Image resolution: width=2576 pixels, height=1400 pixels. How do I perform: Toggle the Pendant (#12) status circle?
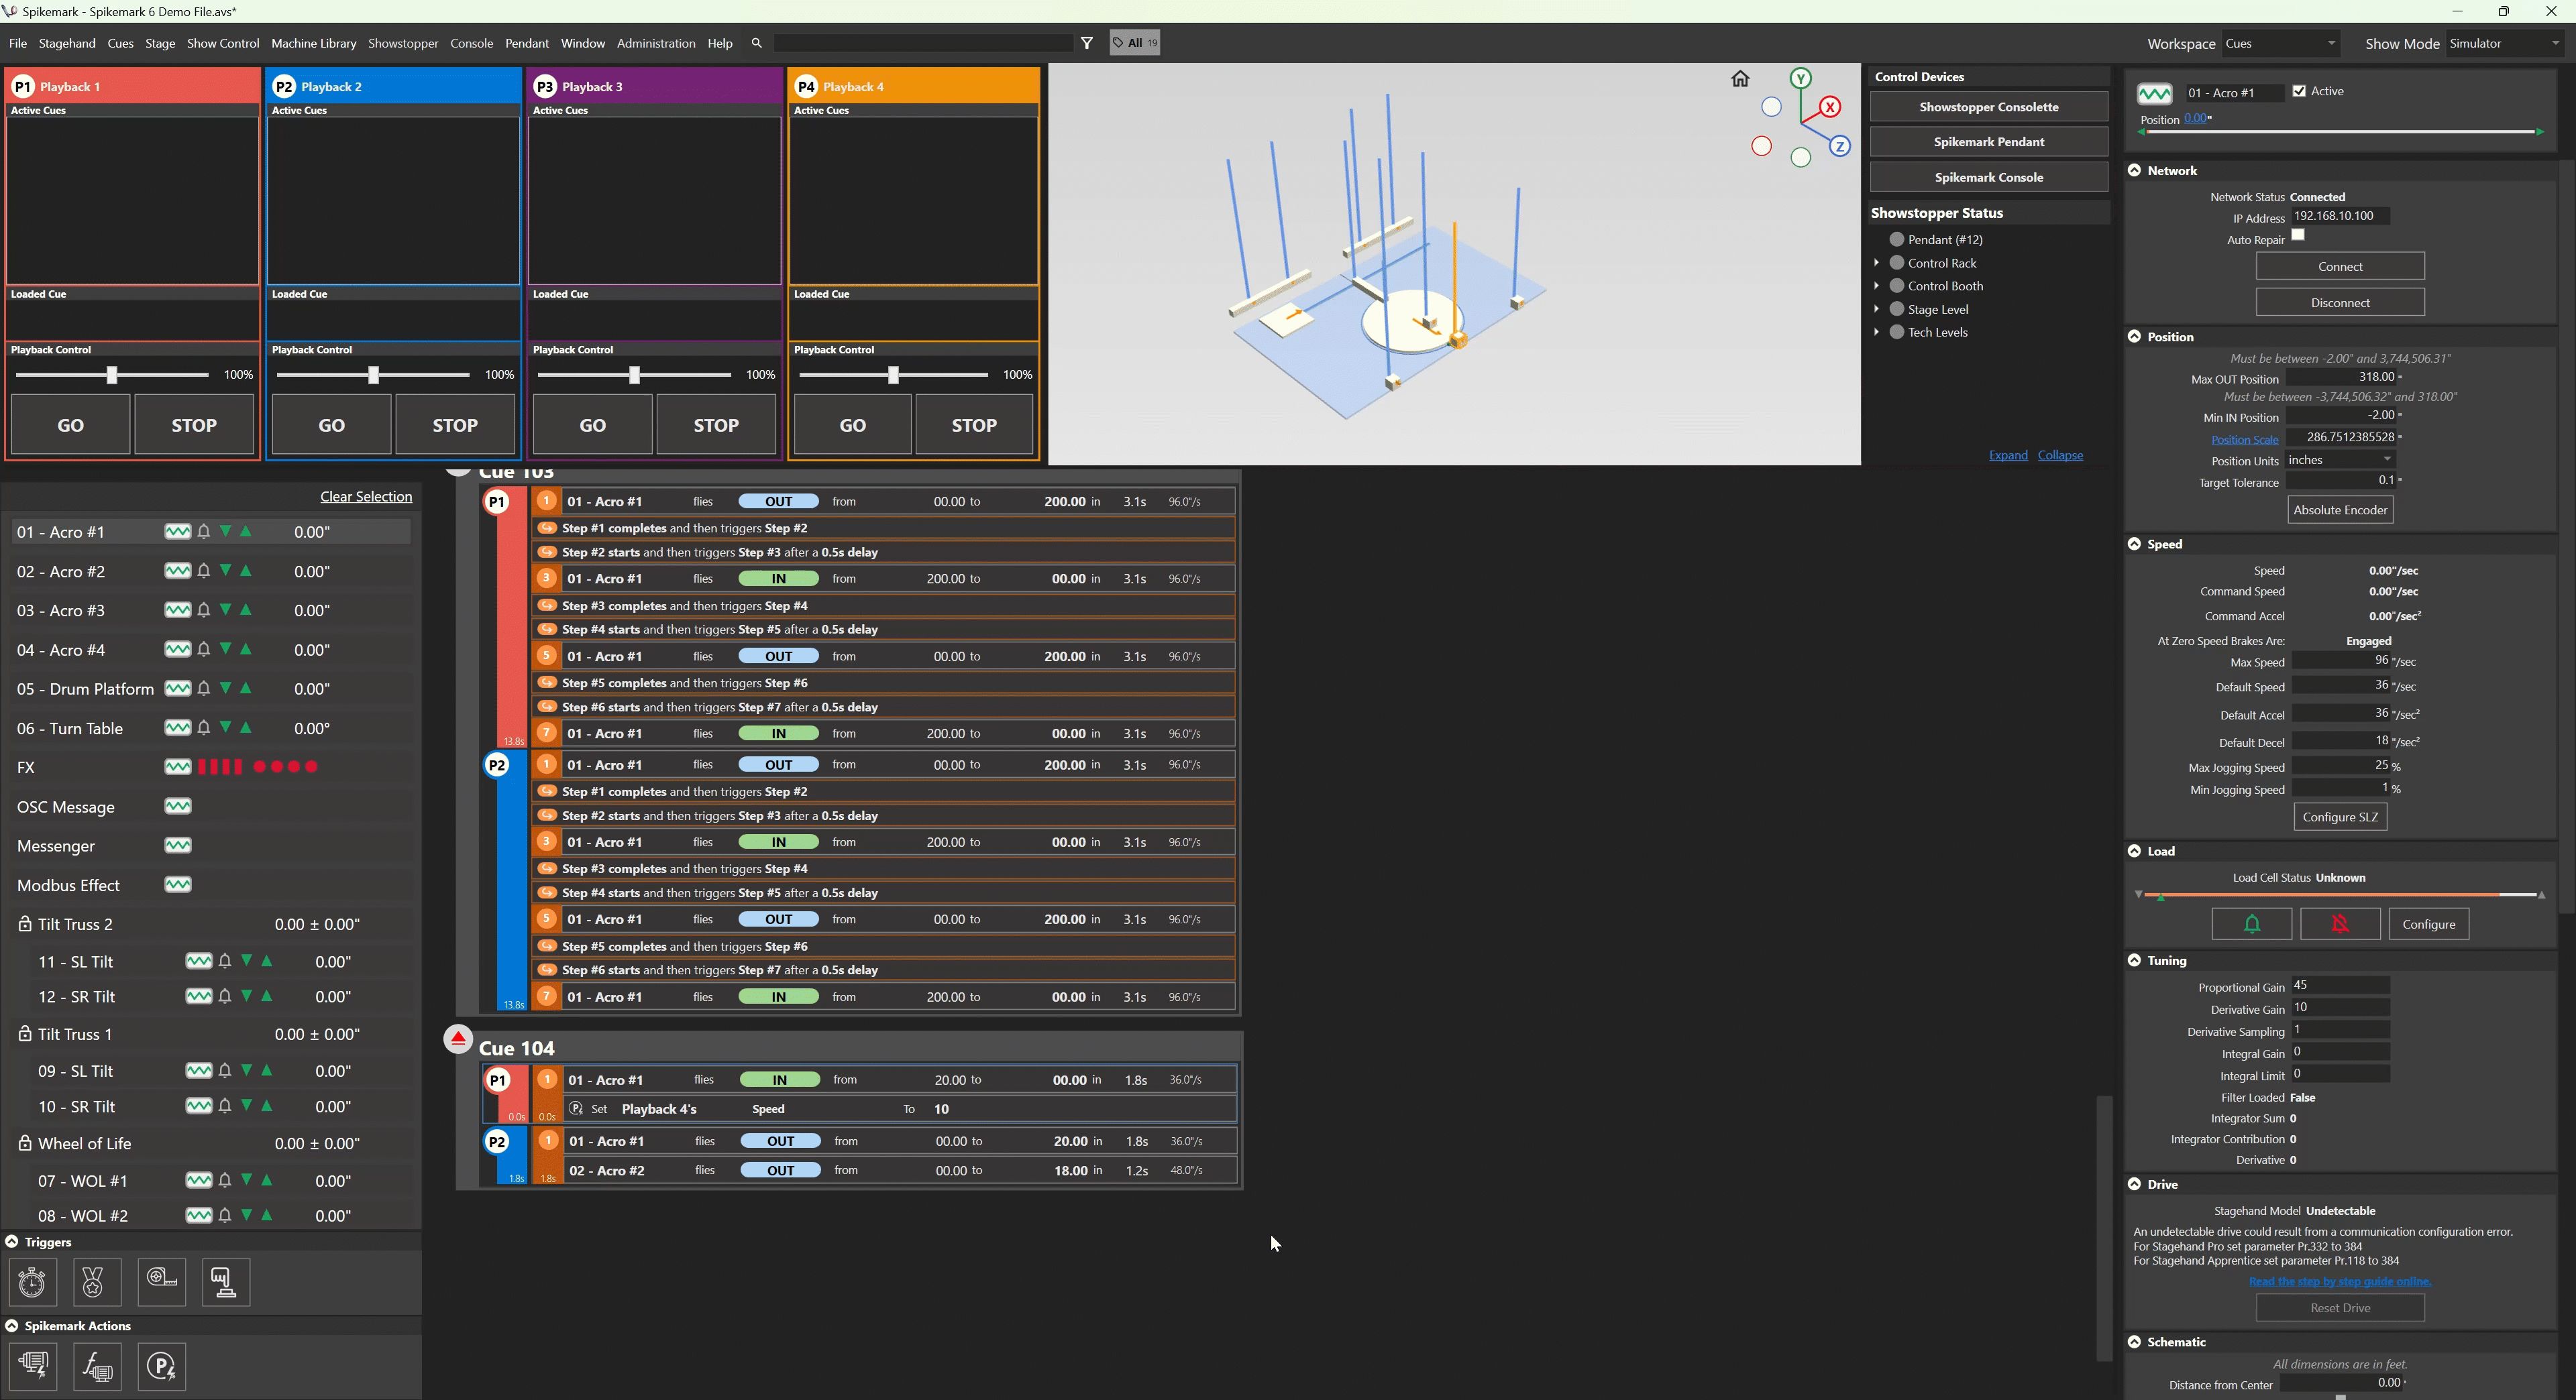1896,240
